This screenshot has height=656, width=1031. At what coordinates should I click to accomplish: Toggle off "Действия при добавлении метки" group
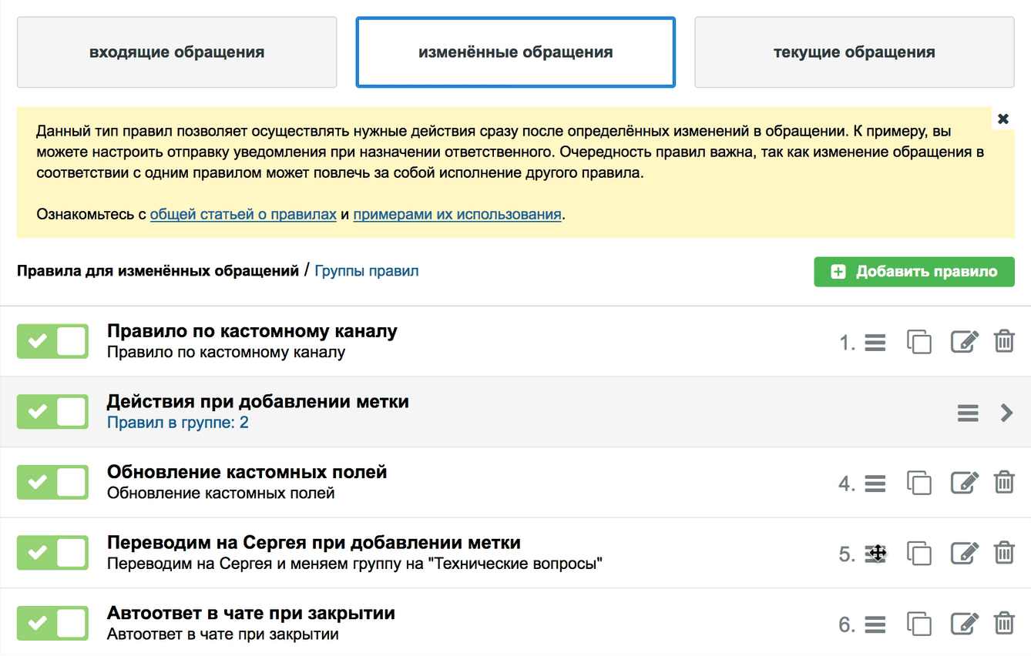point(52,412)
